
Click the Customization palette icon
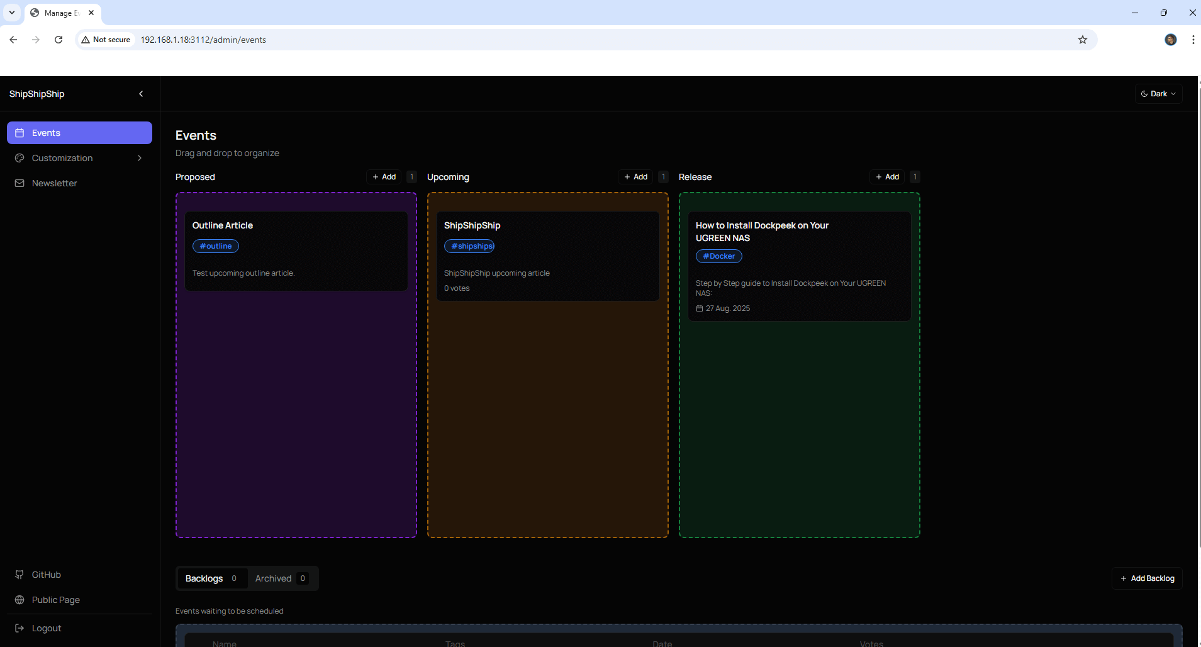20,158
